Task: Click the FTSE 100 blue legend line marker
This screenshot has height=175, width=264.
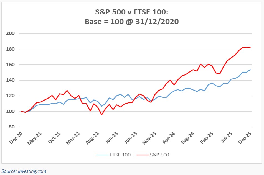Action: [x=102, y=155]
